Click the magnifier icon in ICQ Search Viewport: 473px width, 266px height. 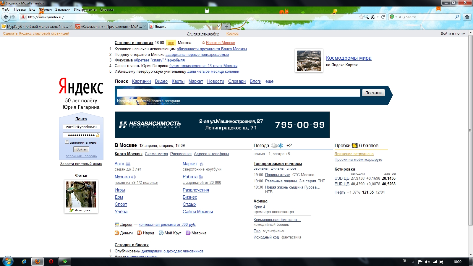pyautogui.click(x=457, y=17)
